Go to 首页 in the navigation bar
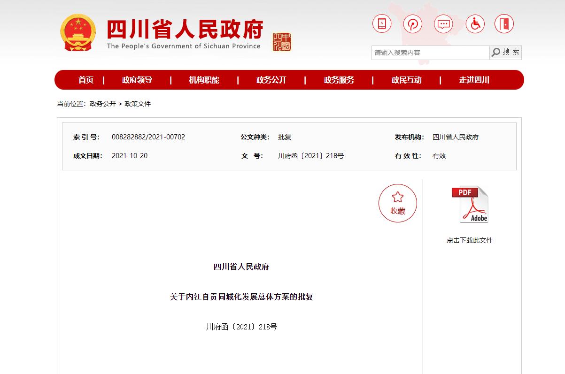This screenshot has width=565, height=374. click(x=86, y=80)
